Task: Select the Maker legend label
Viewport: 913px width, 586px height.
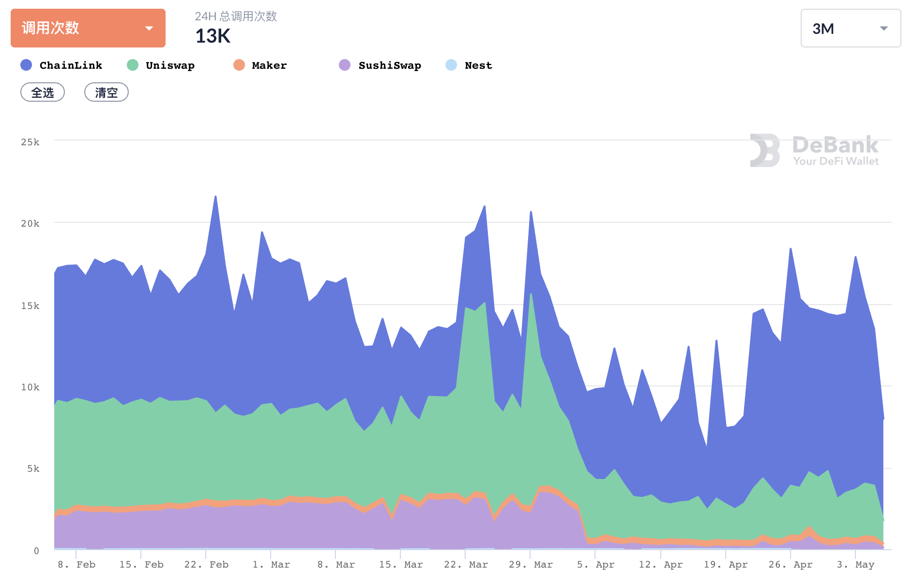Action: [268, 65]
